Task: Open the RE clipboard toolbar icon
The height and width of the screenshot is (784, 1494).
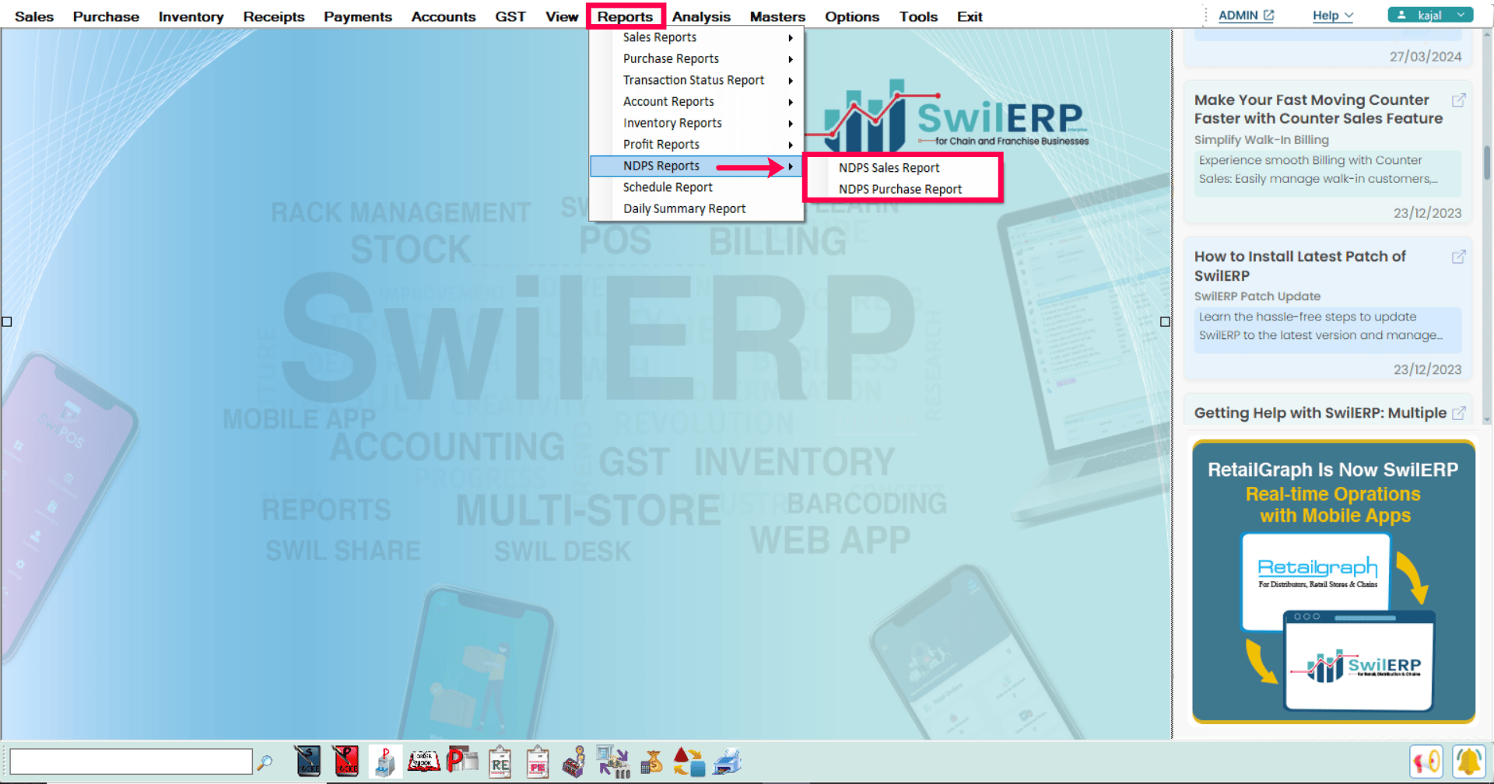Action: (500, 762)
